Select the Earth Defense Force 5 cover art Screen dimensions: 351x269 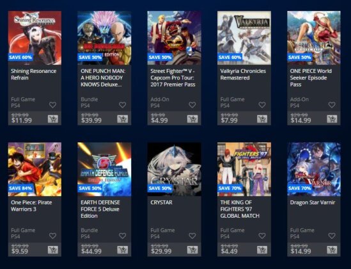pos(104,169)
